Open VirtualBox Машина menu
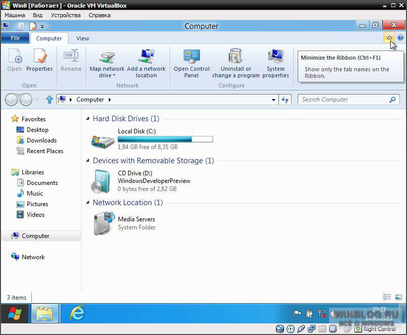The image size is (407, 335). pos(15,15)
